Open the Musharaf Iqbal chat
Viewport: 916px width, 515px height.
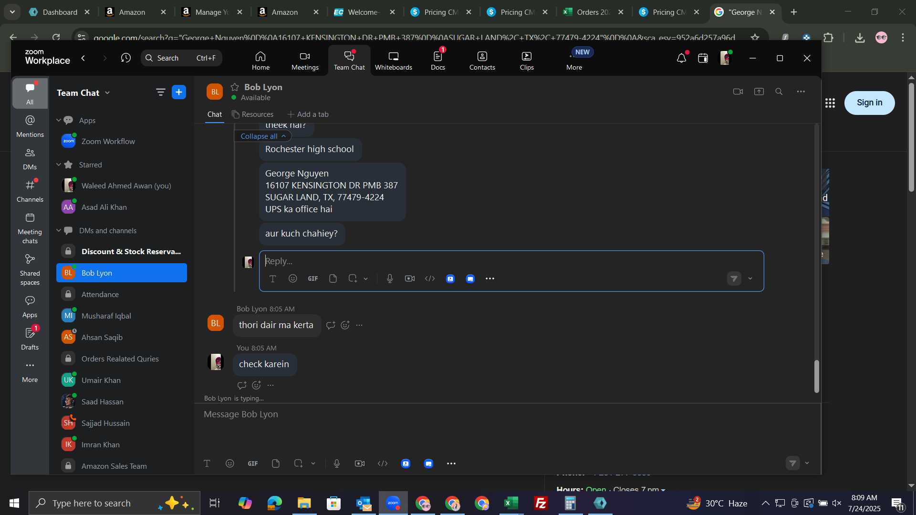pos(122,316)
